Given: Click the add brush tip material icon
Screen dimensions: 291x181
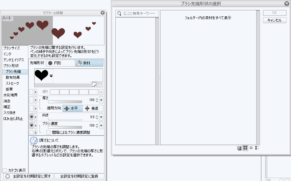Looking at the screenshot, I should (94, 84).
